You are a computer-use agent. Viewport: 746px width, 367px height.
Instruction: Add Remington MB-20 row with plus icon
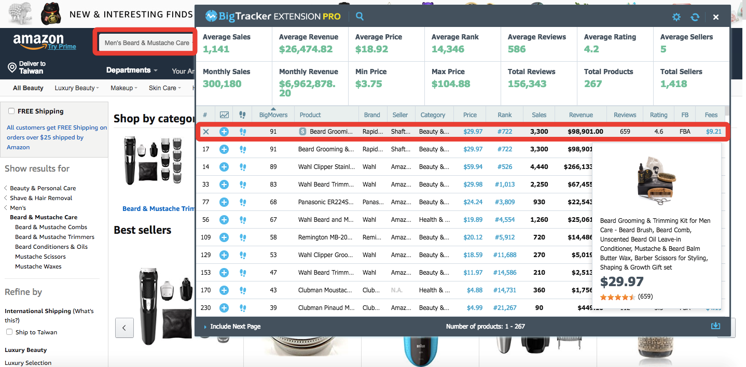(x=224, y=237)
